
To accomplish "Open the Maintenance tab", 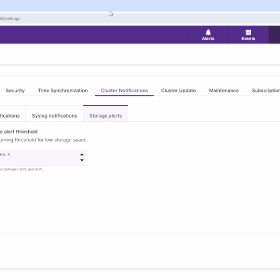I will coord(224,90).
